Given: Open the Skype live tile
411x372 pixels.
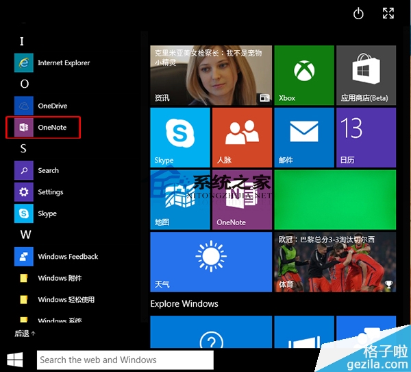Looking at the screenshot, I should (x=180, y=138).
